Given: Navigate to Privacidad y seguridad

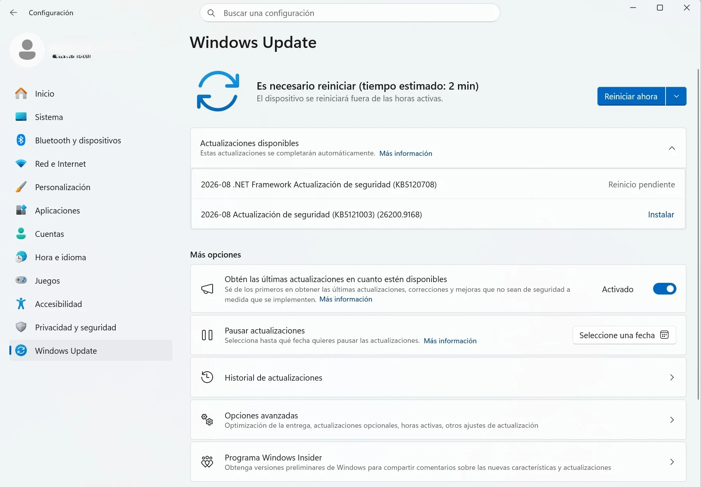Looking at the screenshot, I should click(91, 327).
